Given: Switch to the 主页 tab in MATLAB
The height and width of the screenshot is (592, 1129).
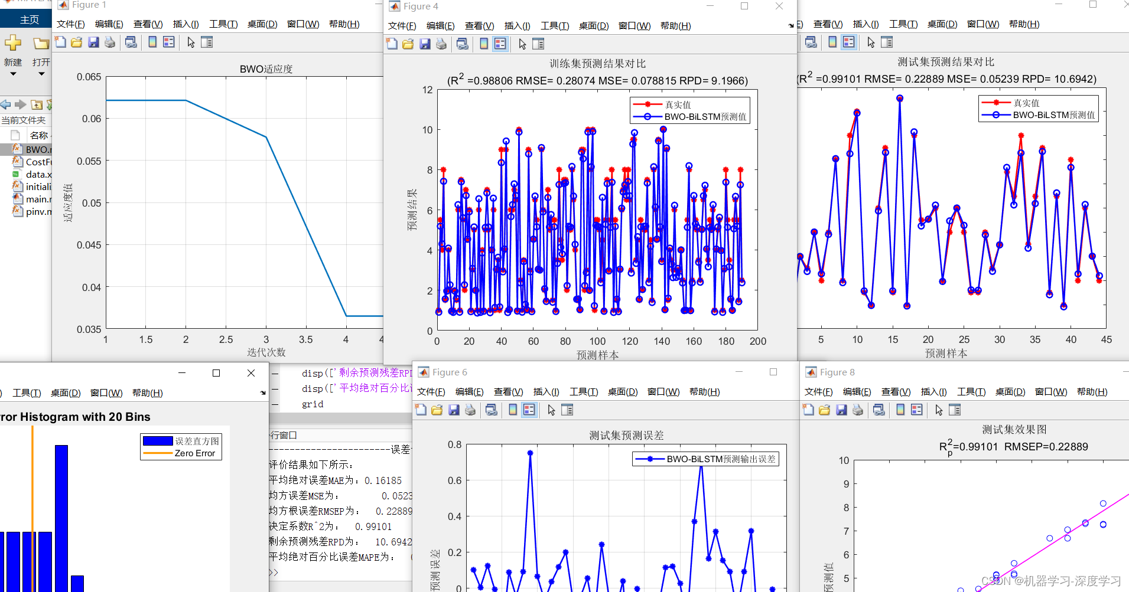Looking at the screenshot, I should point(29,19).
